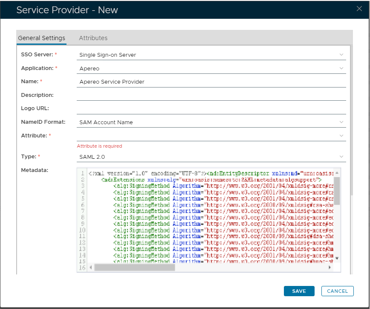Click into the Description field
The height and width of the screenshot is (309, 370).
[211, 95]
